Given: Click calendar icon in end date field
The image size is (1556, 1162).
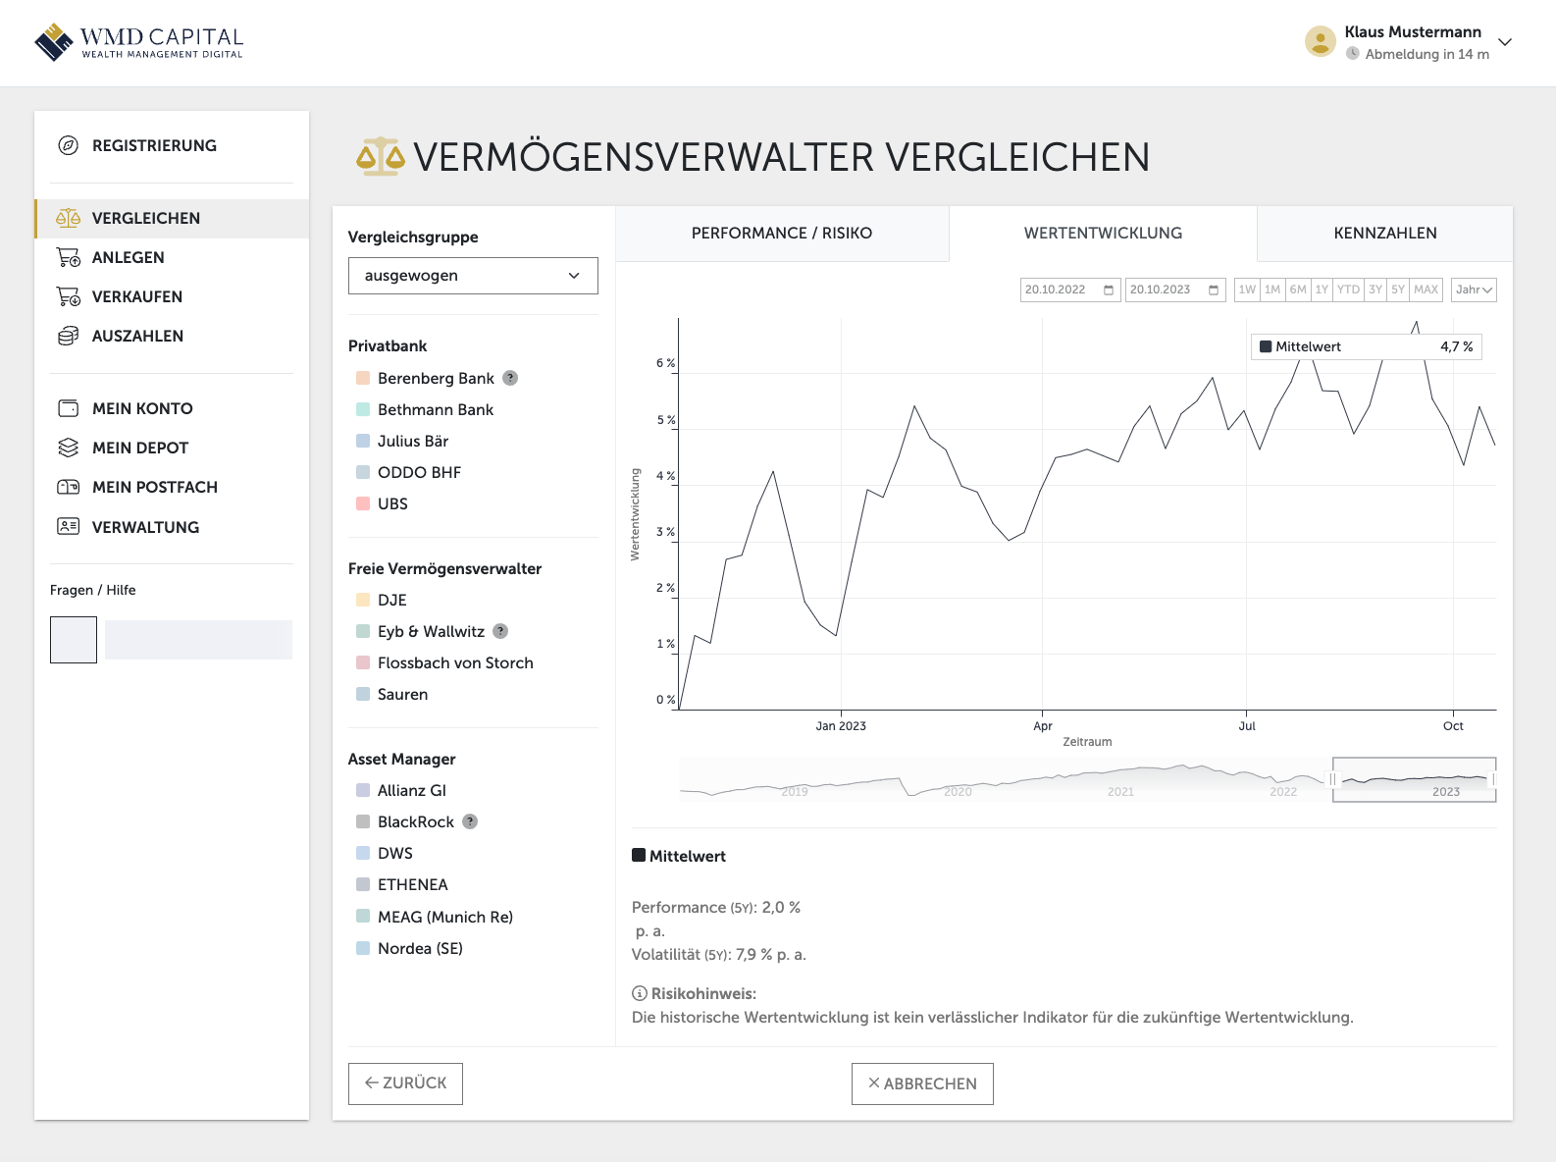Looking at the screenshot, I should 1214,290.
